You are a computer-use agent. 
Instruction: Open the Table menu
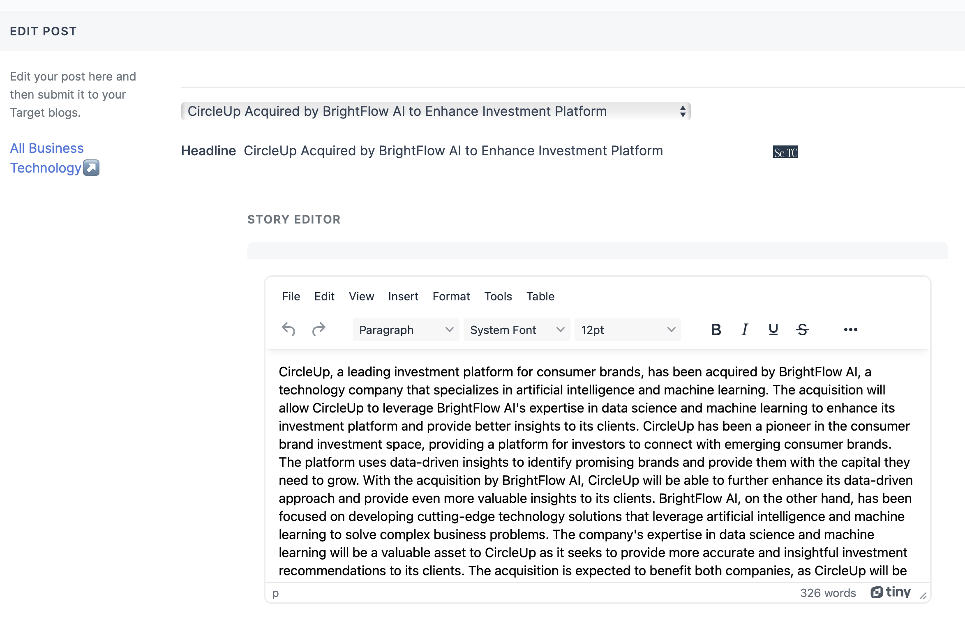[540, 296]
